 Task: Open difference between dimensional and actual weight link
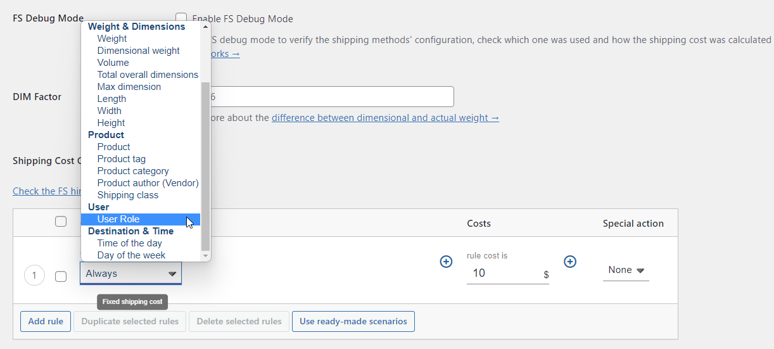click(385, 118)
